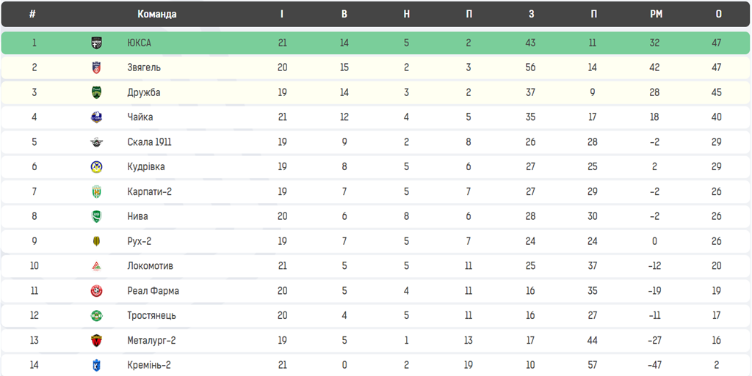Click the ЮКСА team logo
Image resolution: width=752 pixels, height=376 pixels.
96,43
